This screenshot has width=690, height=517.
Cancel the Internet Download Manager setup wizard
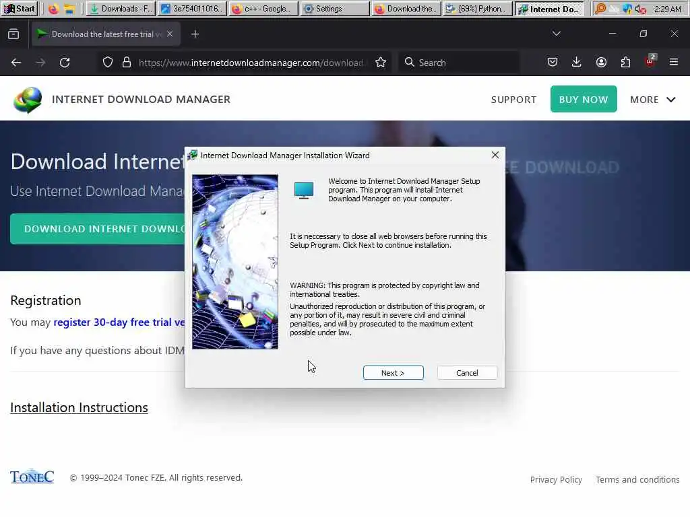tap(467, 373)
